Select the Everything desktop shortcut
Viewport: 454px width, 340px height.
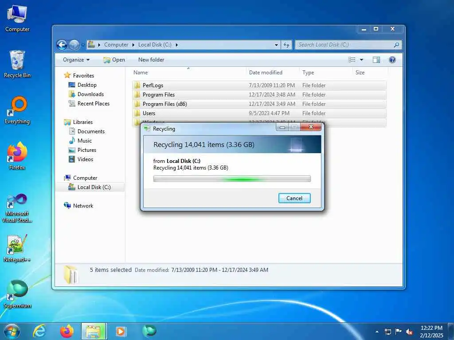tap(17, 110)
